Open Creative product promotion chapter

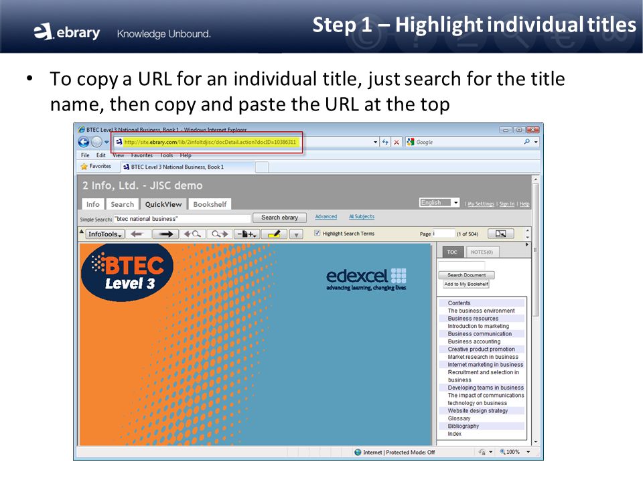(x=481, y=349)
